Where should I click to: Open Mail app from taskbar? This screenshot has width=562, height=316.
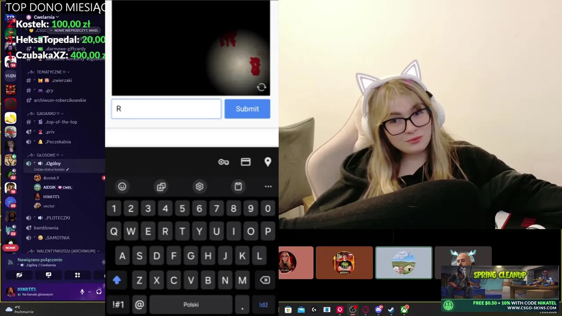tap(301, 310)
